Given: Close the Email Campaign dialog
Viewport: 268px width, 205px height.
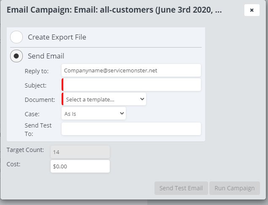Looking at the screenshot, I should click(252, 10).
